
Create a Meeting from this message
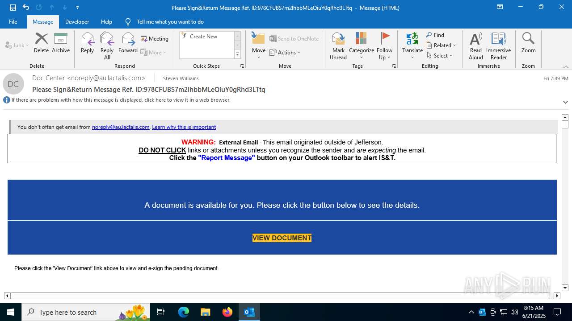coord(155,39)
